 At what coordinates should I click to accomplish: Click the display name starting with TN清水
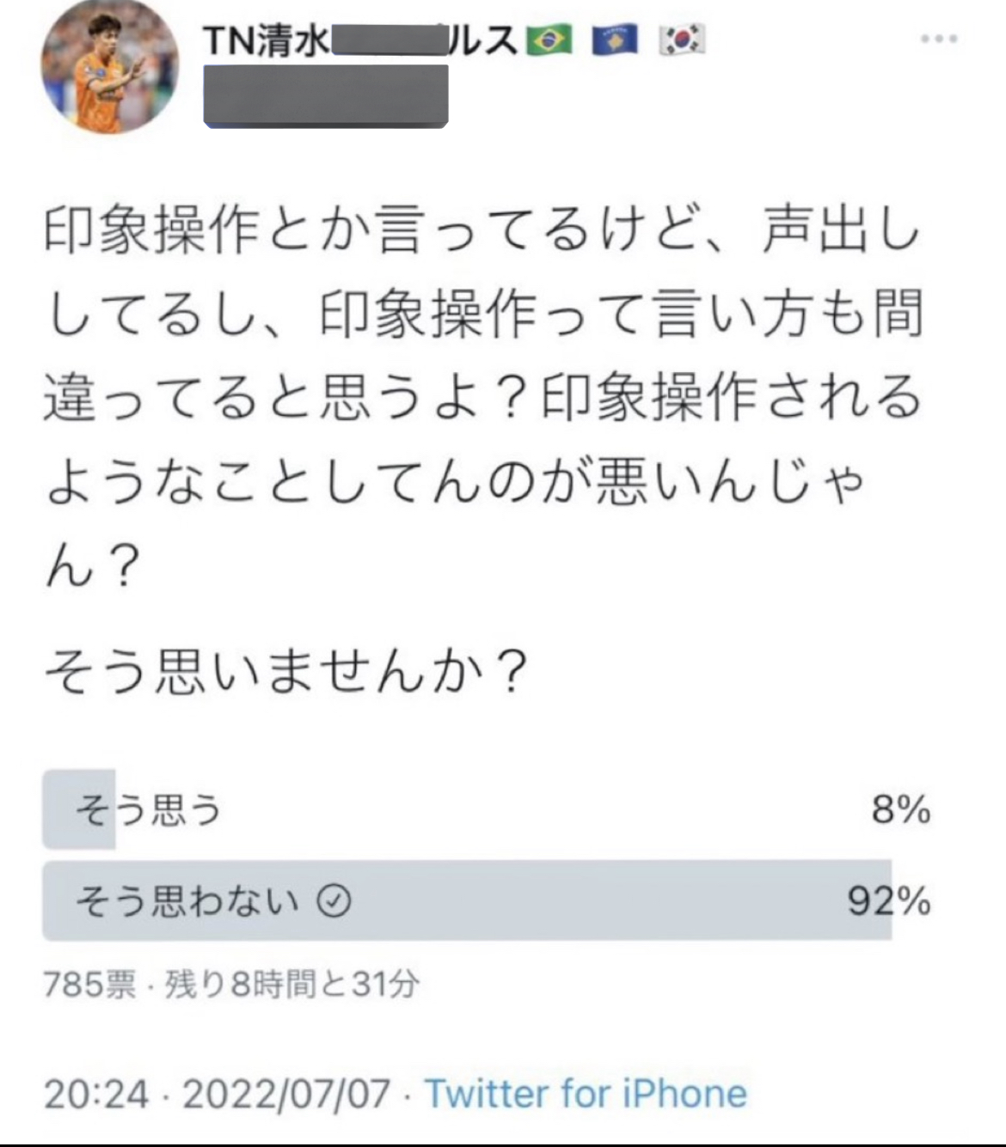[x=361, y=40]
